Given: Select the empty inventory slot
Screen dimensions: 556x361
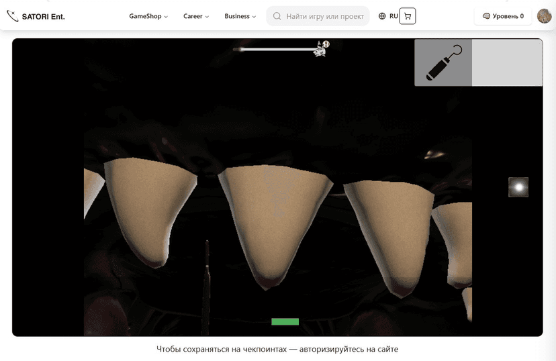Looking at the screenshot, I should pos(507,62).
